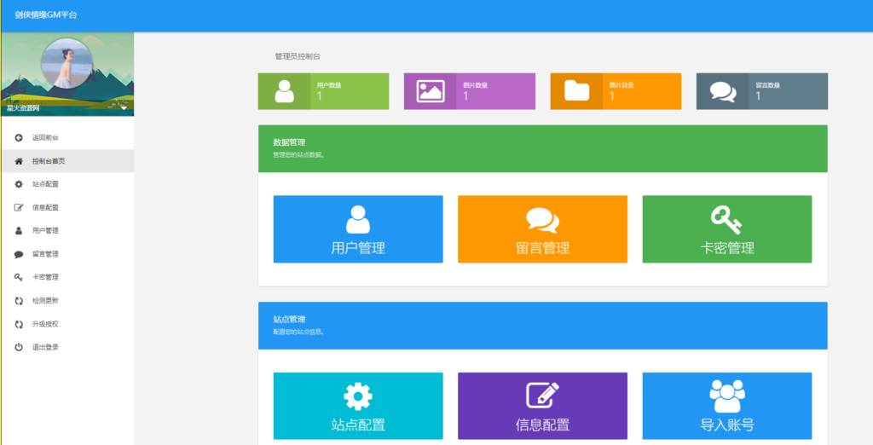Viewport: 873px width, 445px height.
Task: Expand the dropdown arrow next to 星火资源网
Action: tap(124, 108)
